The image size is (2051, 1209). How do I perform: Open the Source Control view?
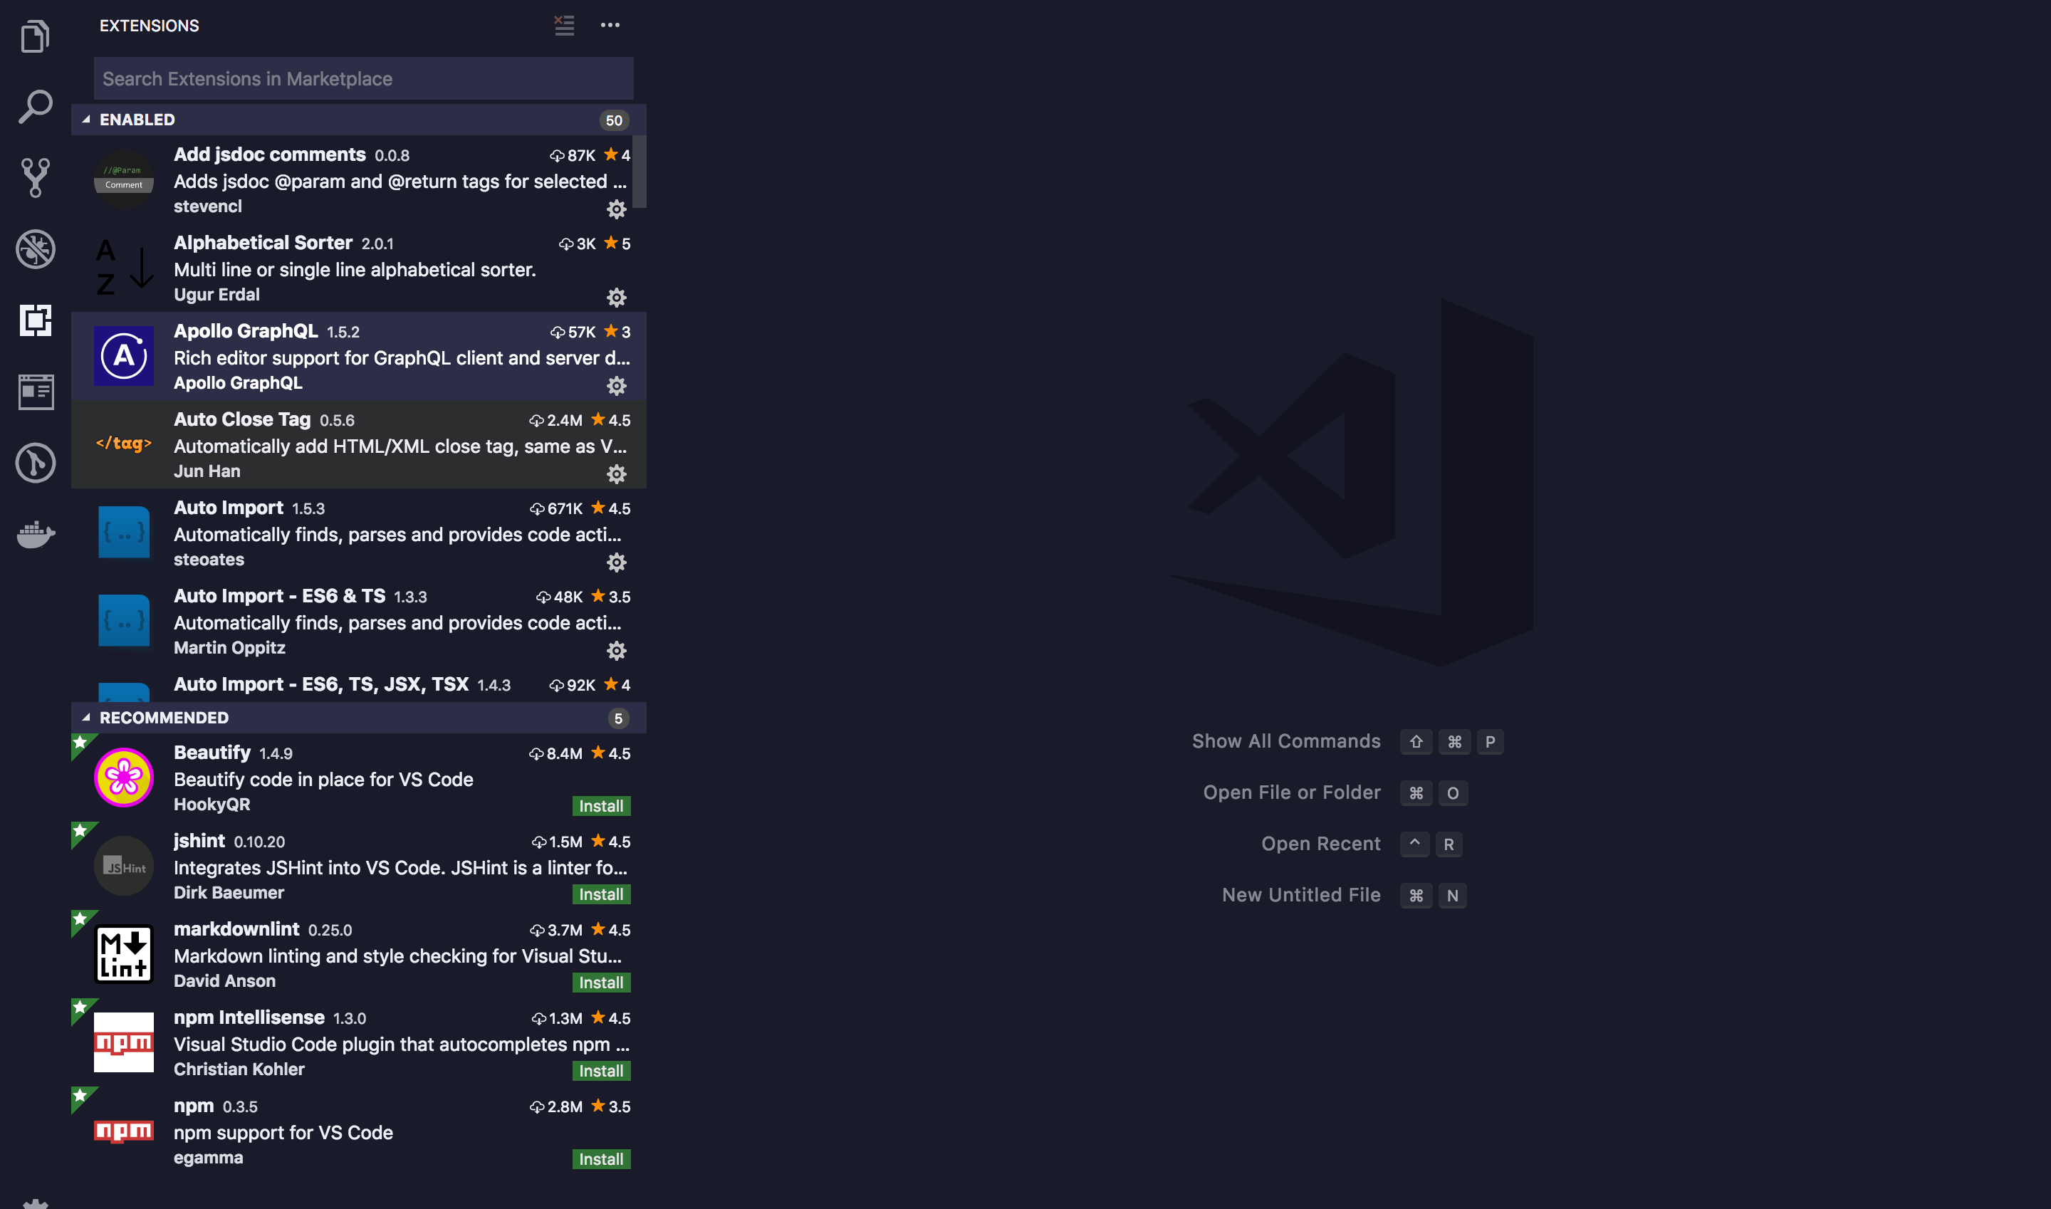35,177
